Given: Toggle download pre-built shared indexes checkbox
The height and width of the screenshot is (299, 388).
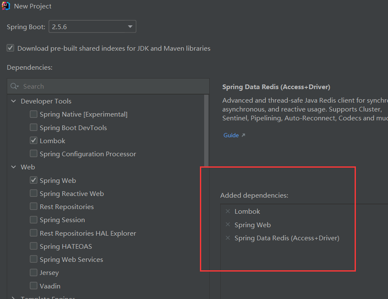Looking at the screenshot, I should pos(11,48).
